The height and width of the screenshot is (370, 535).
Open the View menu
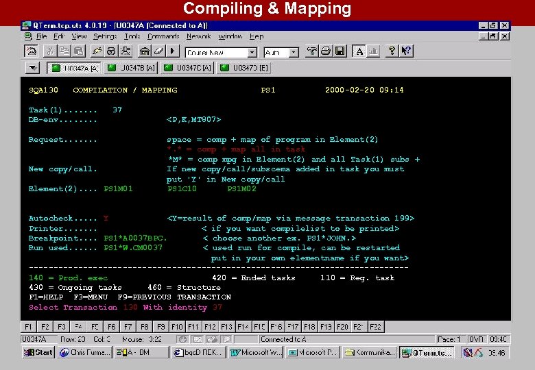coord(79,36)
